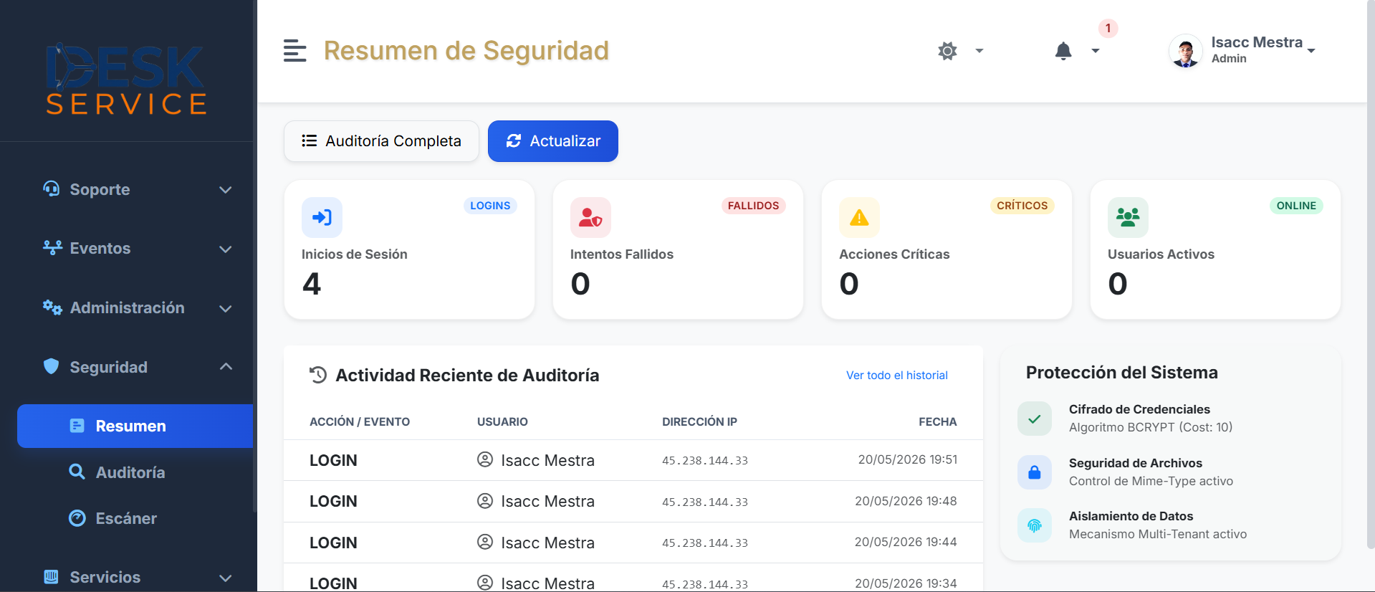Click the Aislamiento de Datos fingerprint icon

click(x=1035, y=525)
